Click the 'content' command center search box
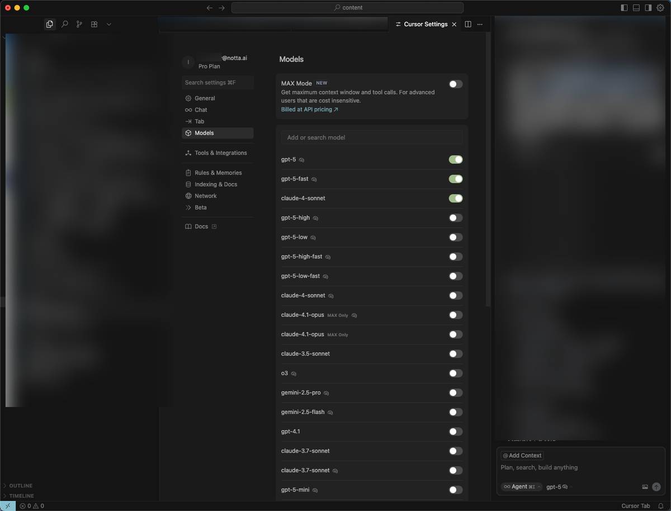 coord(347,8)
